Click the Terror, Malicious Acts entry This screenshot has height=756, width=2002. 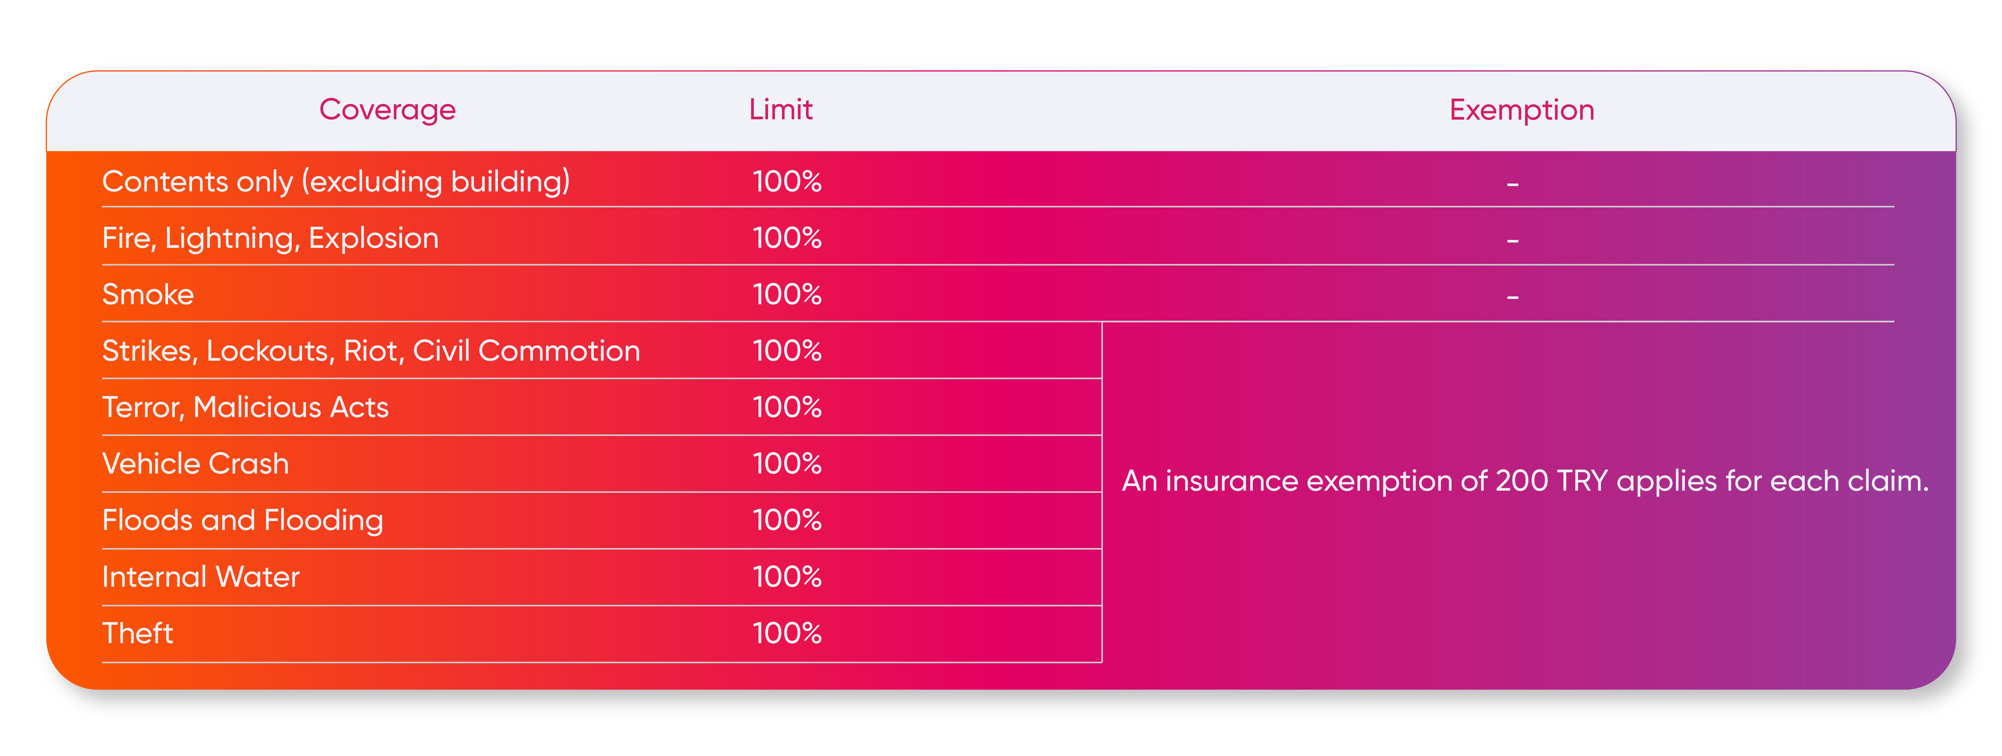coord(245,407)
